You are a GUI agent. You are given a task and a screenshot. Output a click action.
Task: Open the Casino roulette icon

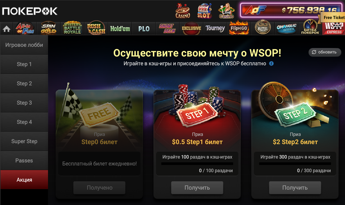click(183, 11)
